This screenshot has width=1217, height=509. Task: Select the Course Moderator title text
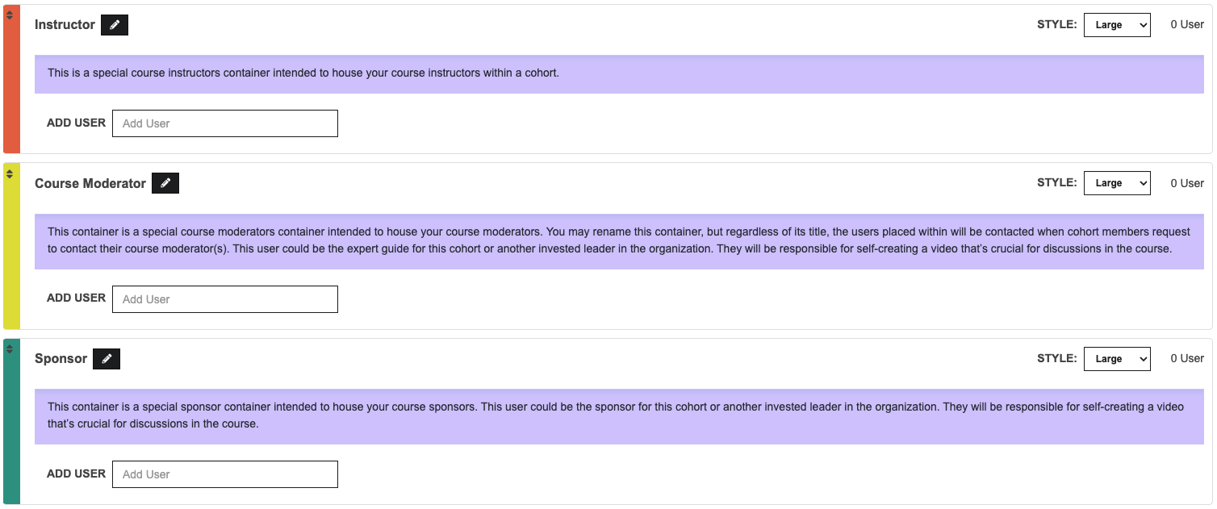(90, 183)
